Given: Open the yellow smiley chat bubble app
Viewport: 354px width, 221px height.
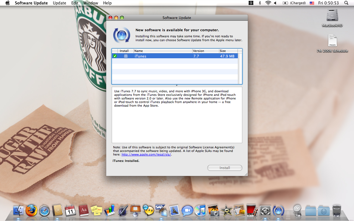Looking at the screenshot, I should 148,211.
